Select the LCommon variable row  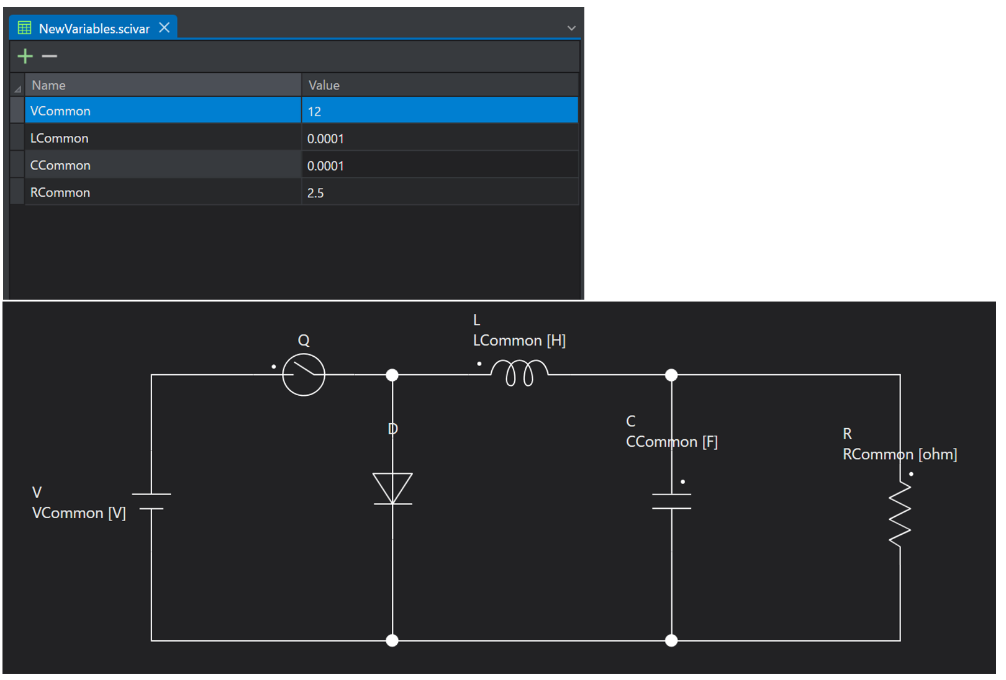pos(295,138)
